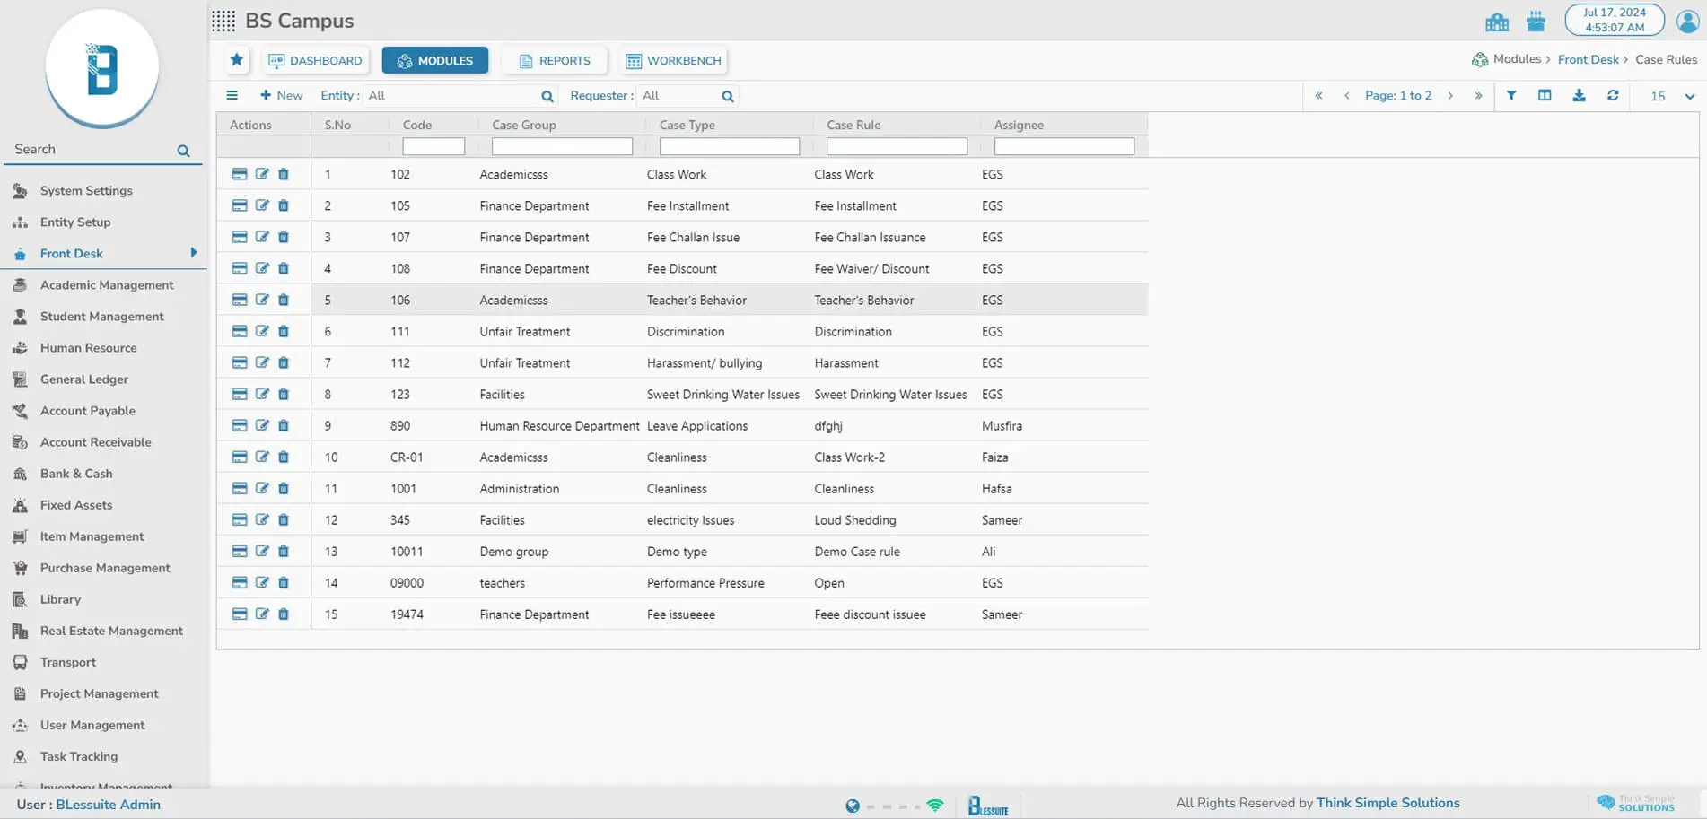The image size is (1707, 819).
Task: Click the download export icon
Action: [x=1579, y=96]
